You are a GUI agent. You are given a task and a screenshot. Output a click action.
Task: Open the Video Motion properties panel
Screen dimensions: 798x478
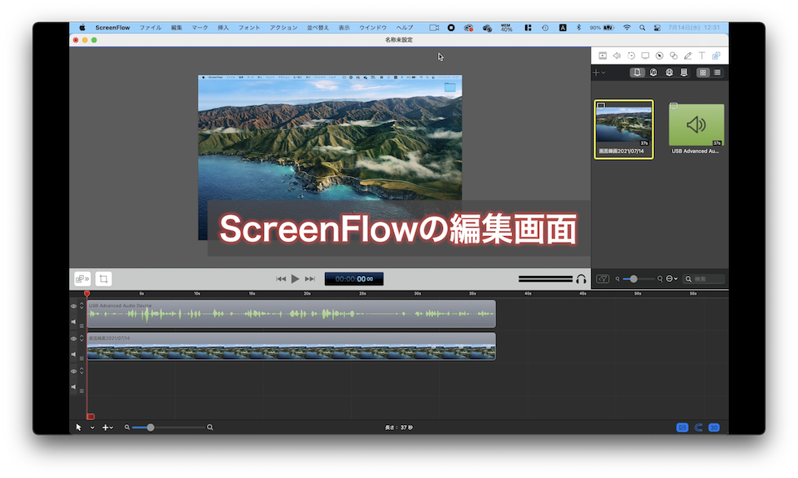tap(630, 55)
